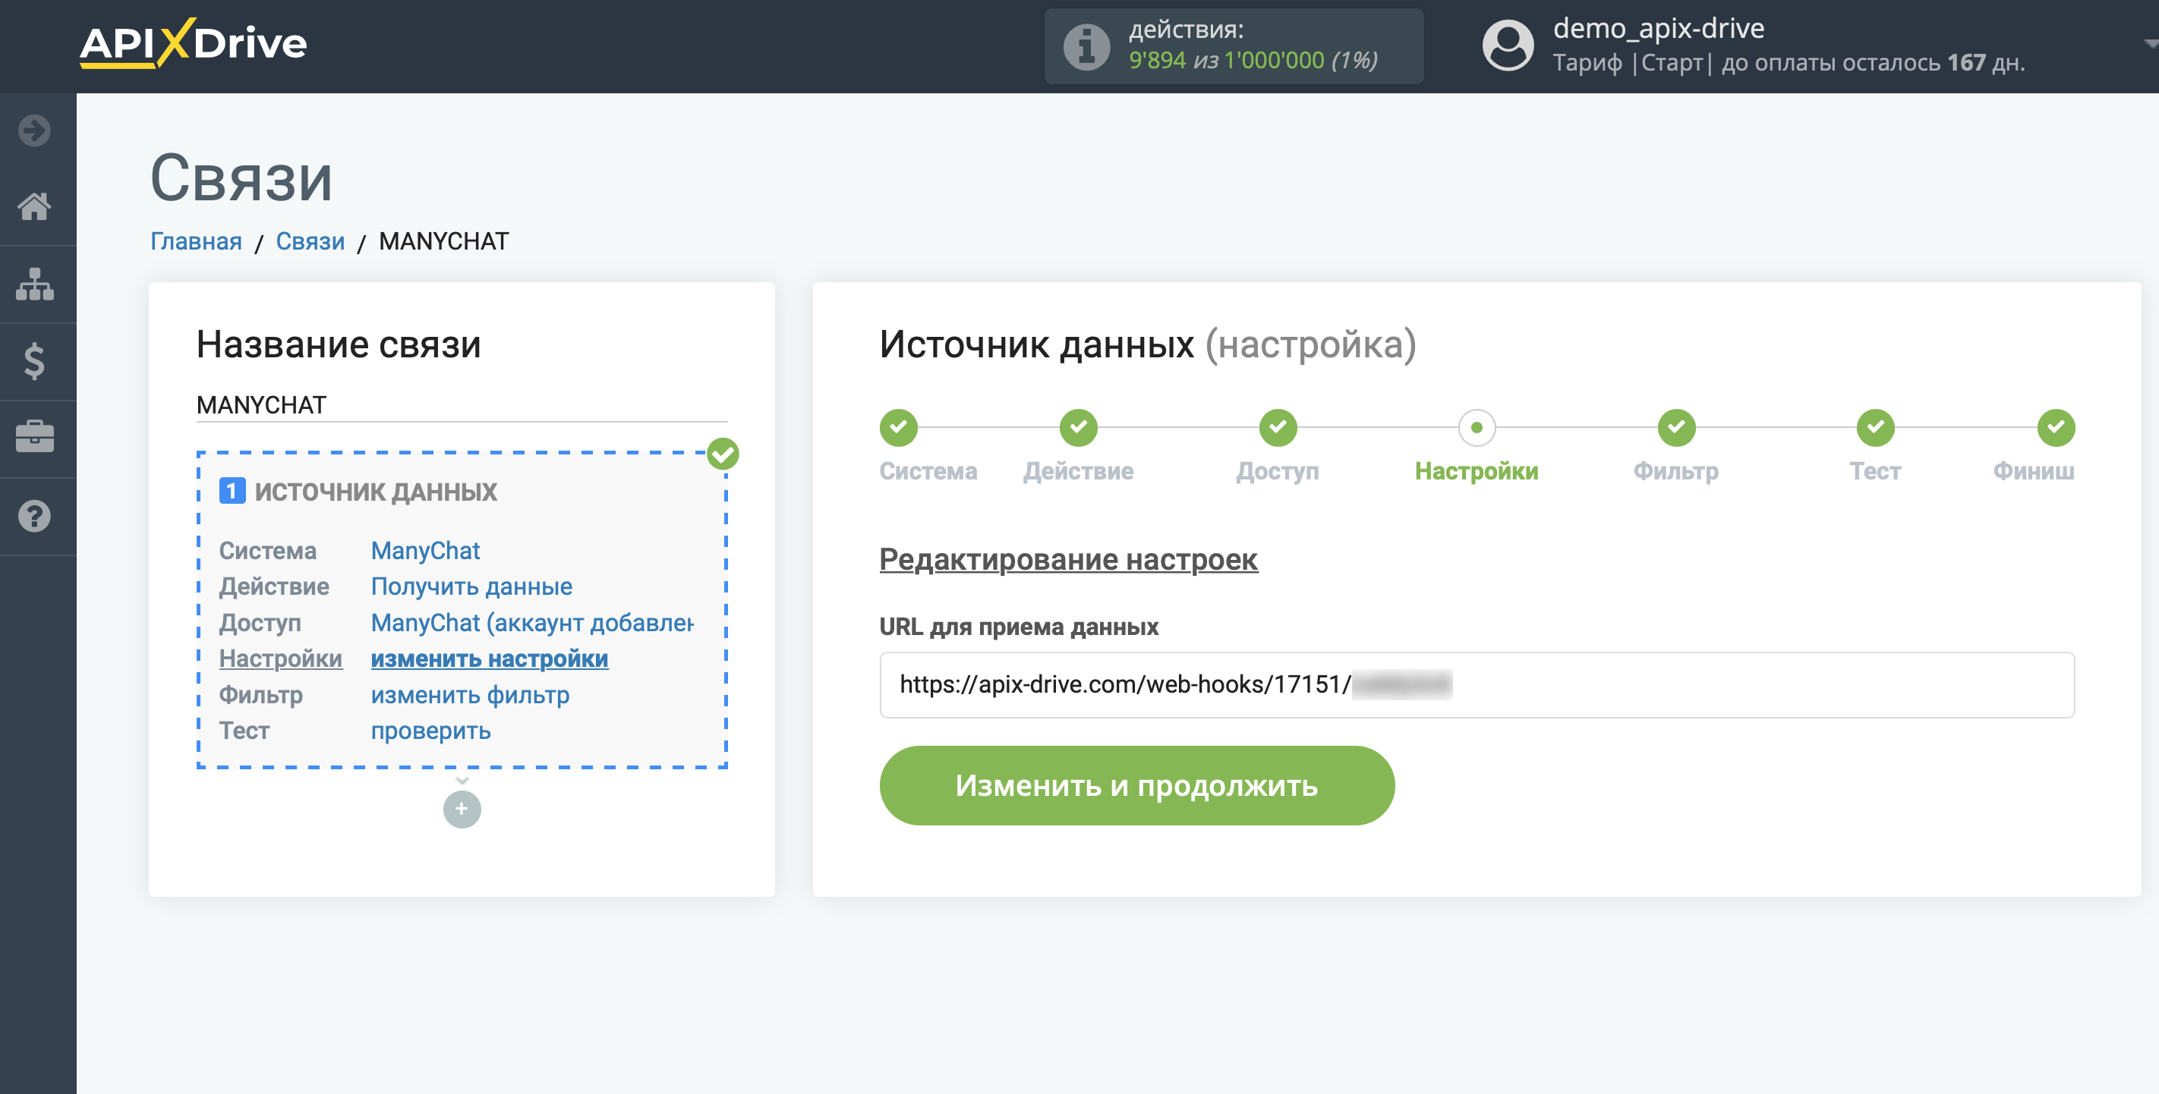Click the Система label in source block

coord(267,550)
